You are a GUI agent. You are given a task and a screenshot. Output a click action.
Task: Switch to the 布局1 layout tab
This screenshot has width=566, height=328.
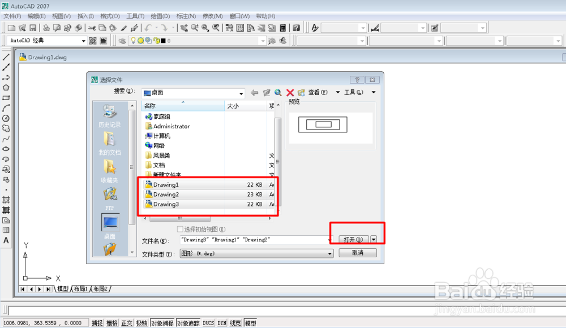tap(81, 288)
